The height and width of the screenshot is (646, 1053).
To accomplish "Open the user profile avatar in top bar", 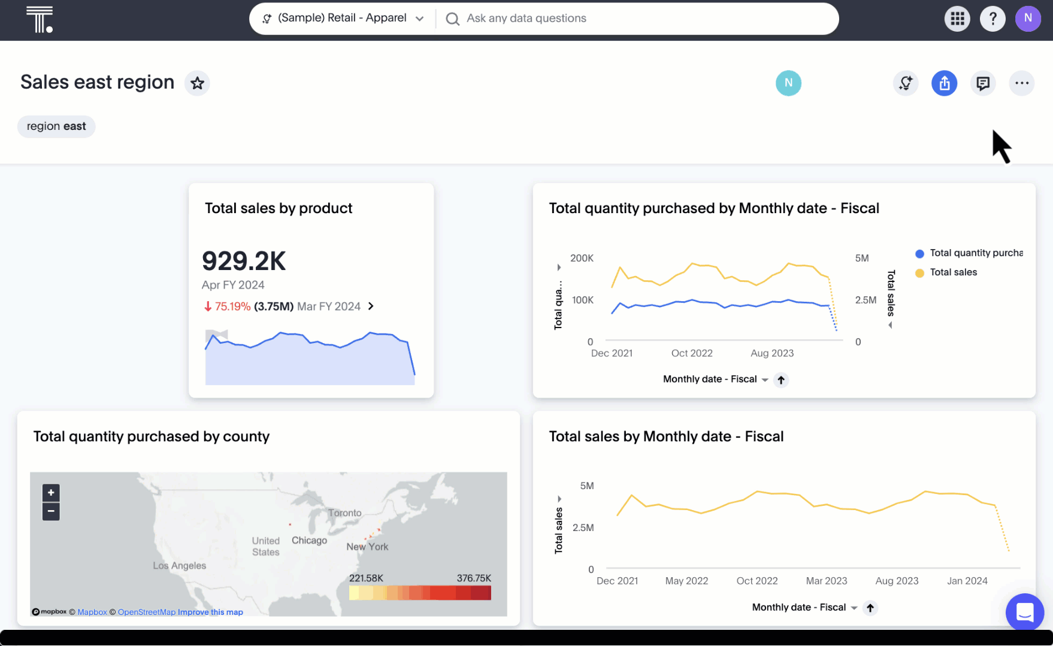I will [x=1028, y=19].
